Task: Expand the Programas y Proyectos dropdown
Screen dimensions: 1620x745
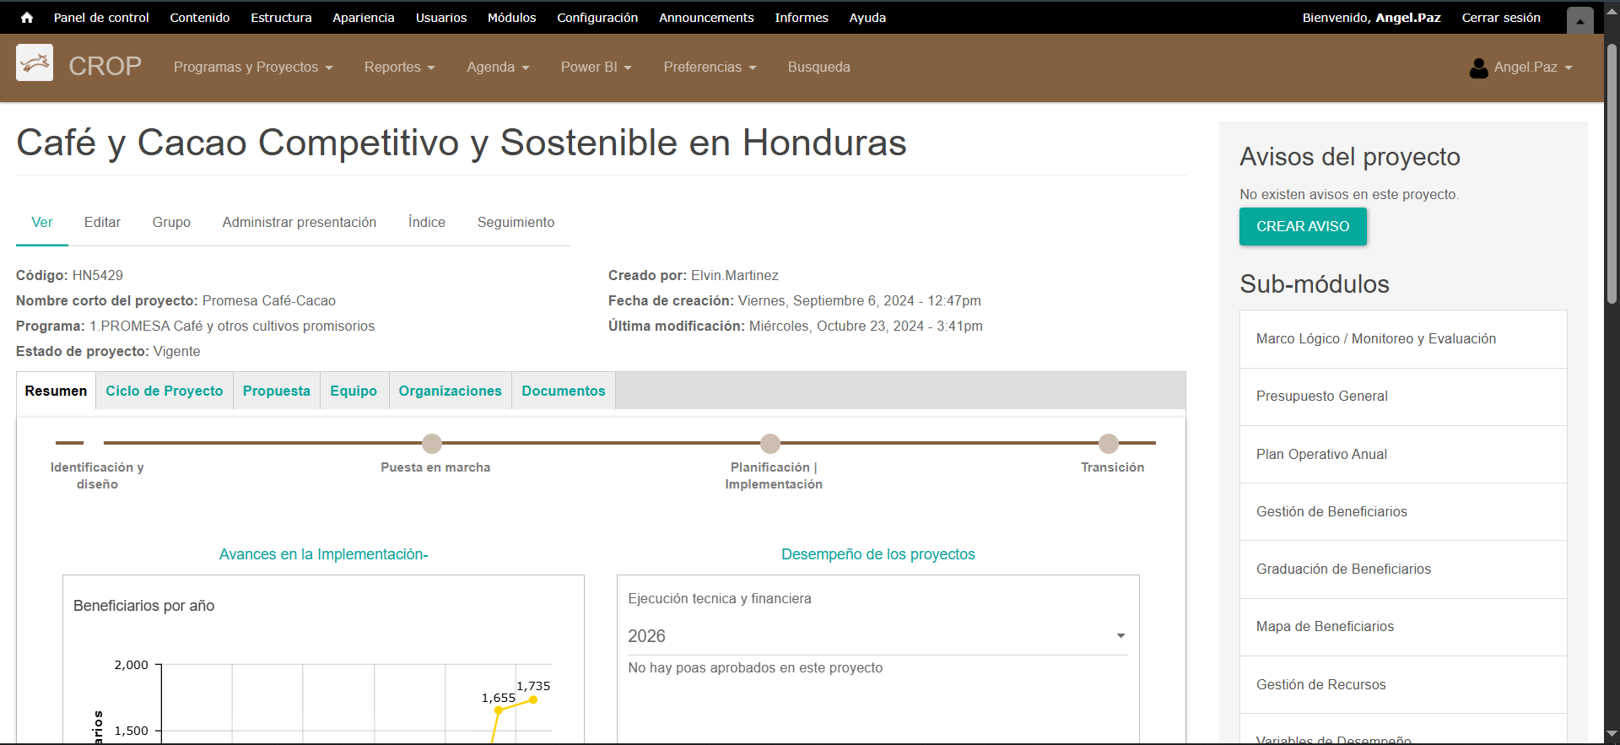Action: pyautogui.click(x=253, y=67)
